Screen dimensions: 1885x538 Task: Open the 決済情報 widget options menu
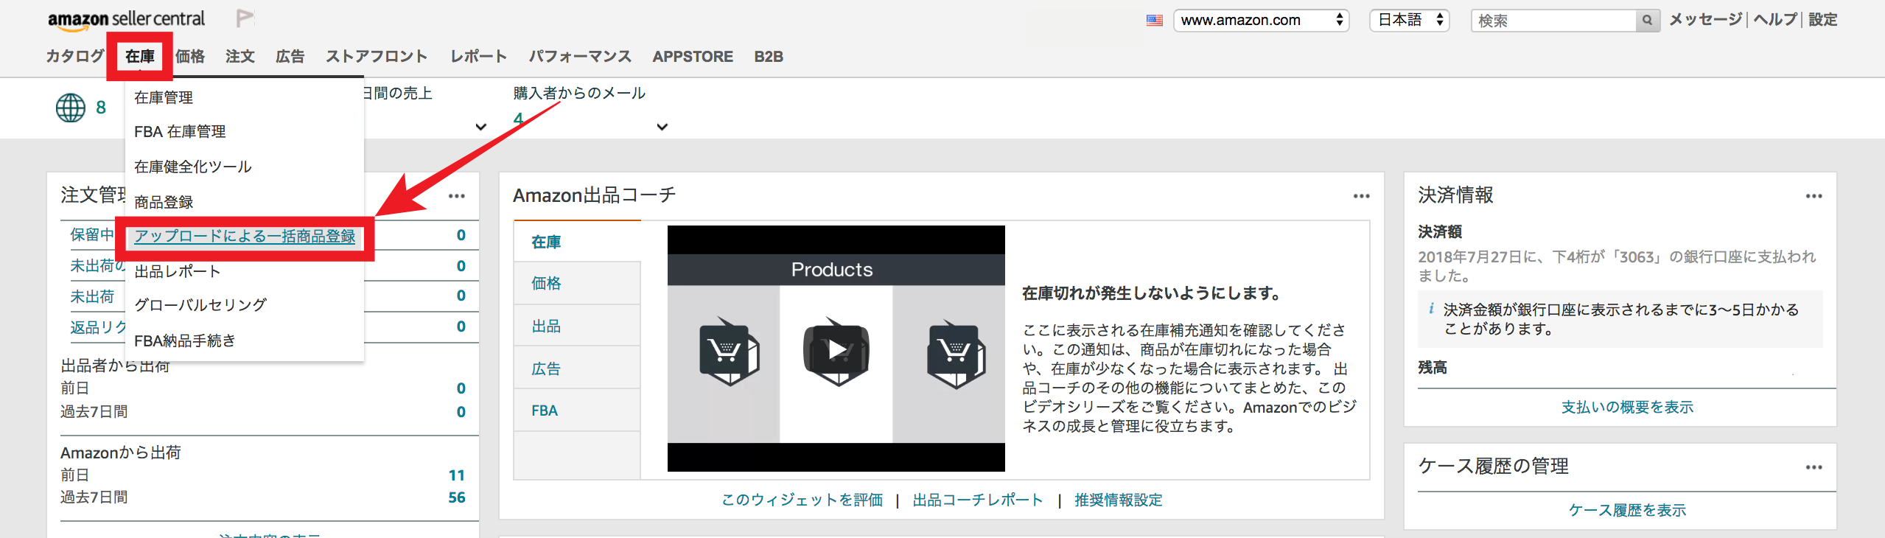click(x=1814, y=196)
